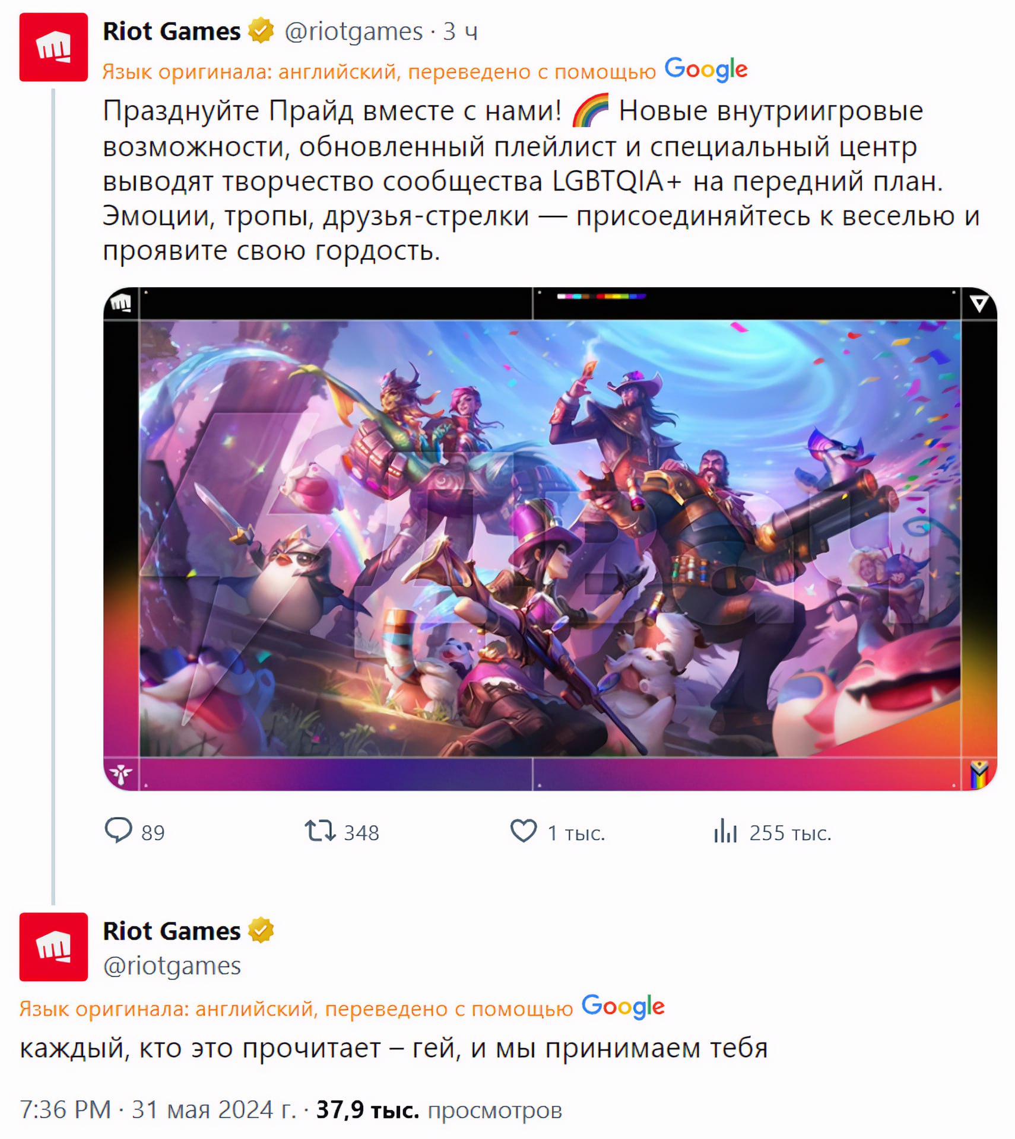Click gold verified badge on second tweet
The image size is (1015, 1139).
point(261,930)
